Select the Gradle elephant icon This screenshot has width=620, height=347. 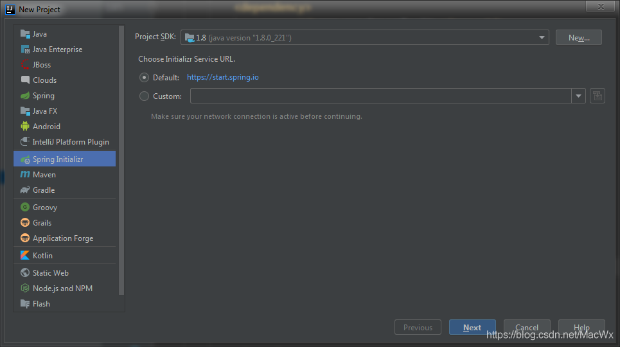click(x=25, y=190)
